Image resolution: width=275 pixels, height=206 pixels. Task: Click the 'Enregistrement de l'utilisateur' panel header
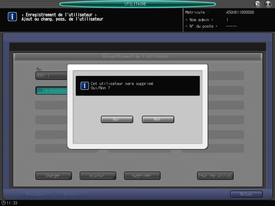tap(138, 57)
